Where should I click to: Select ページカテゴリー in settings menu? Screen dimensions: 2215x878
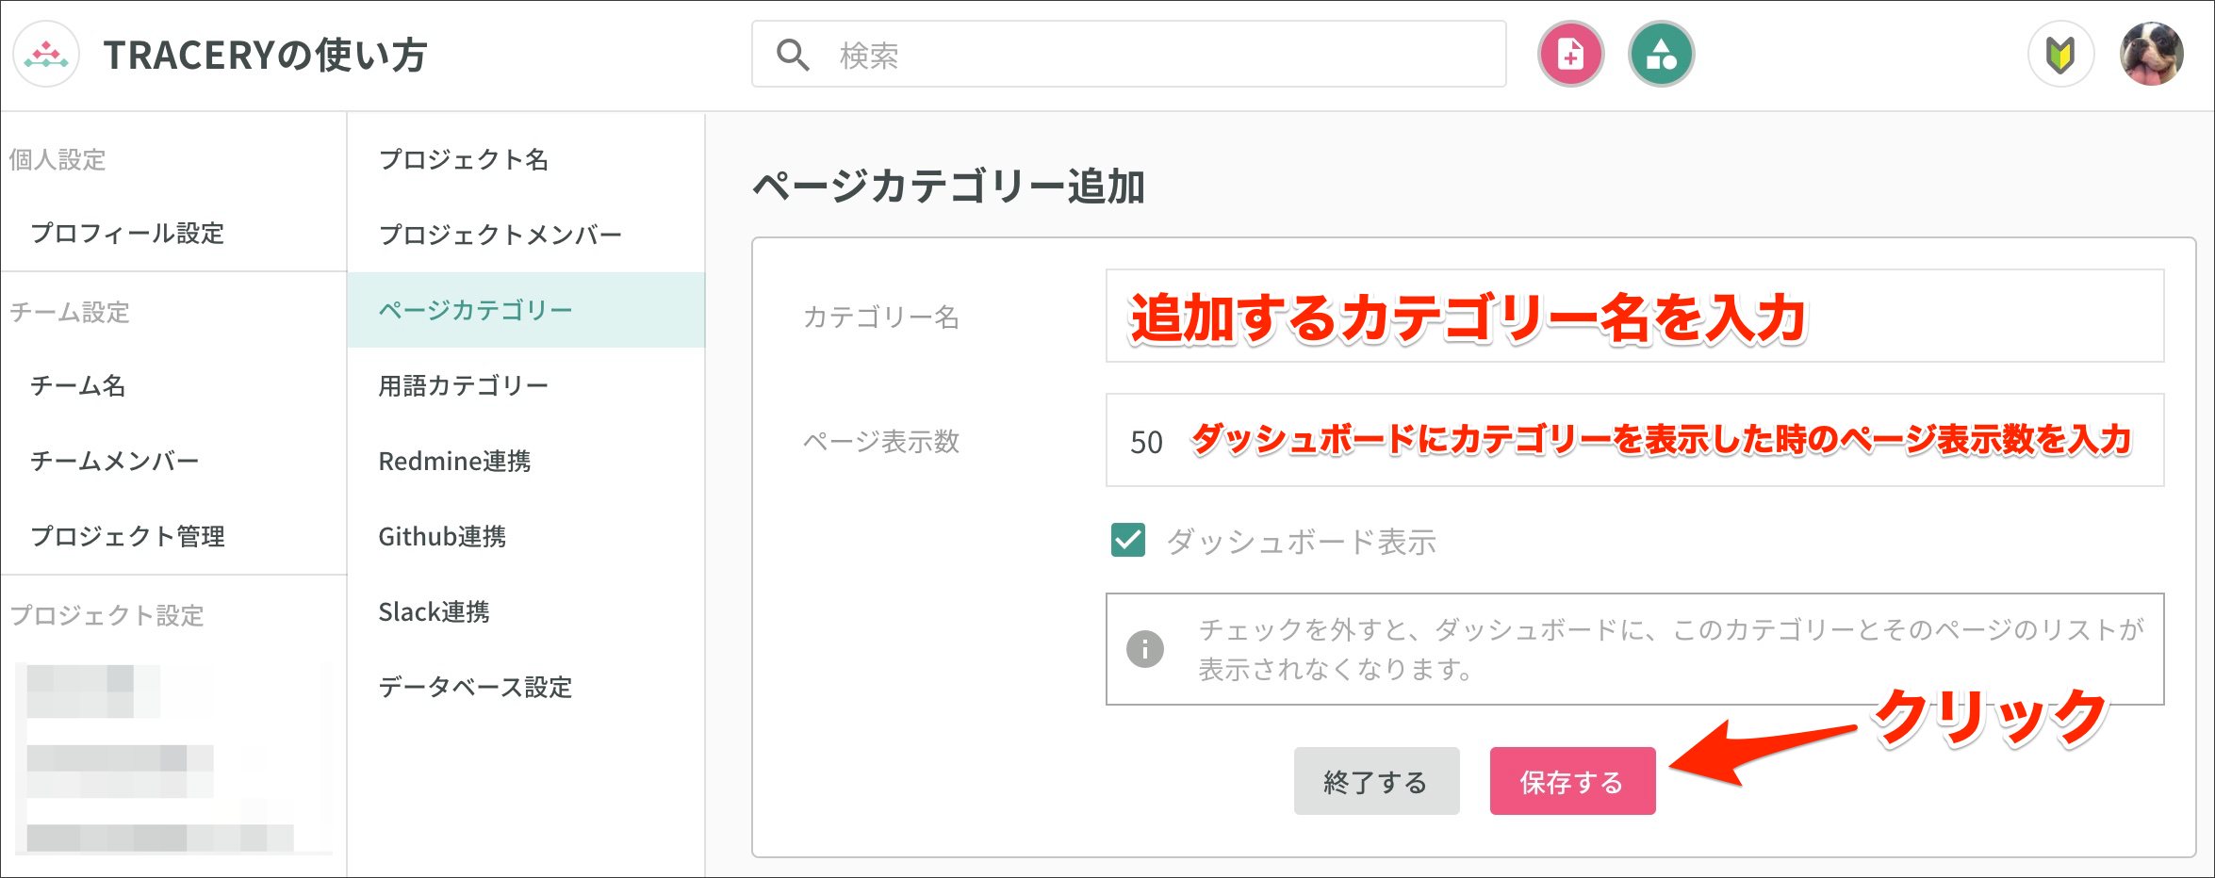tap(475, 310)
